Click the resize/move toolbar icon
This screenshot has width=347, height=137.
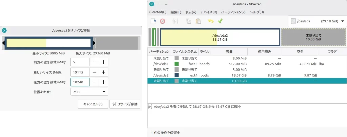(175, 21)
